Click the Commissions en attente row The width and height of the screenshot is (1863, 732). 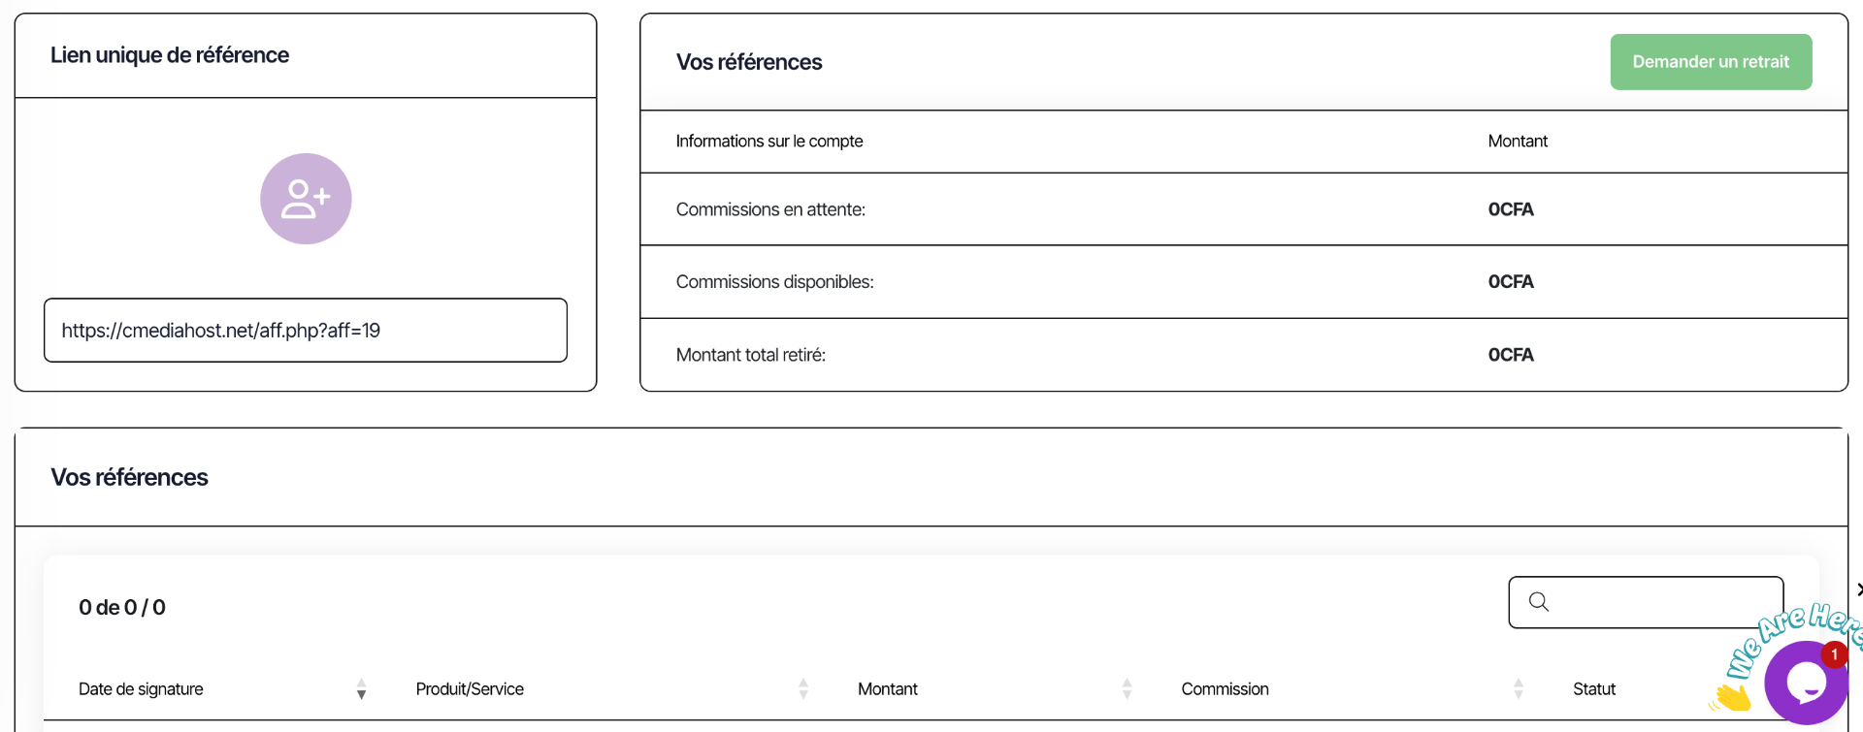(1244, 209)
